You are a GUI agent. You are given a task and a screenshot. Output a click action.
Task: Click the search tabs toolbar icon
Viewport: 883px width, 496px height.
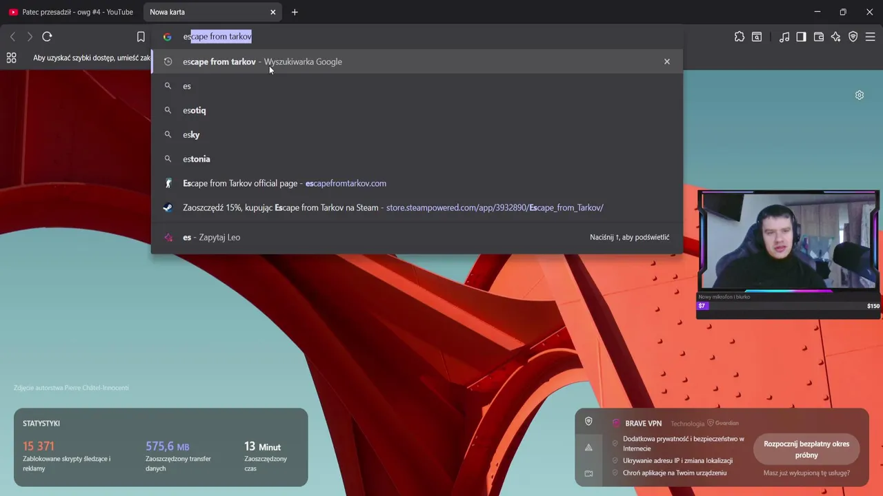(757, 37)
